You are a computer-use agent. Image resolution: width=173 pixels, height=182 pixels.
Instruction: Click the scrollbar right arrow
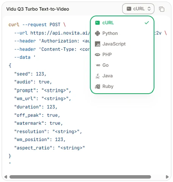click(167, 177)
